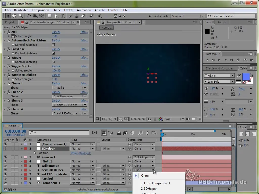The image size is (259, 194).
Task: Select the Rectangle shape tool
Action: point(50,16)
